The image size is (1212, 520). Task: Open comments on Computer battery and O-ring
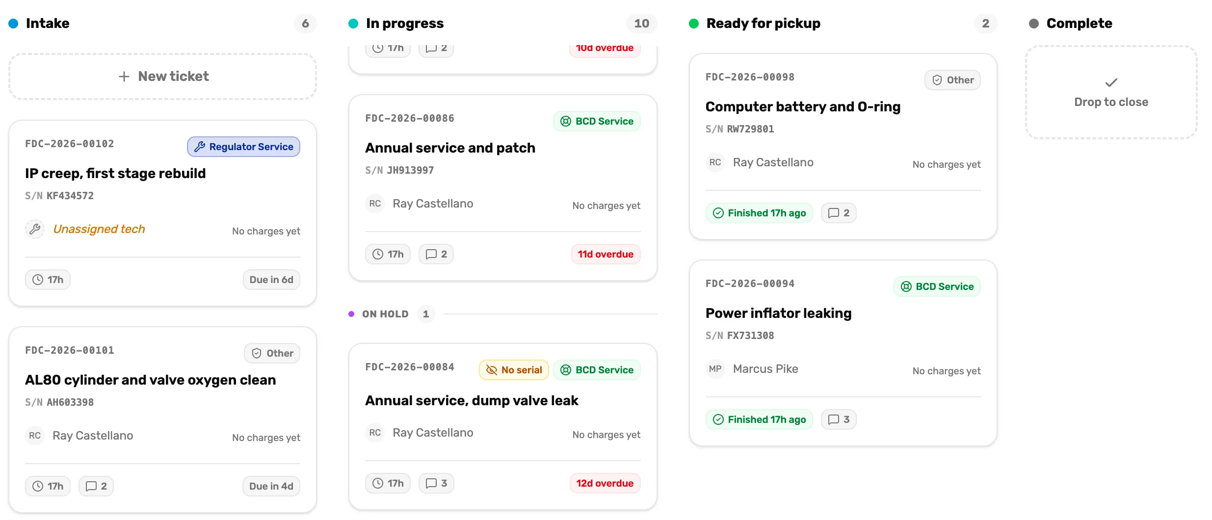click(x=839, y=213)
